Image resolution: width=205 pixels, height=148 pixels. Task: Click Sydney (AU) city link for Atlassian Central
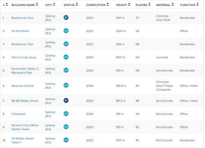(50, 86)
